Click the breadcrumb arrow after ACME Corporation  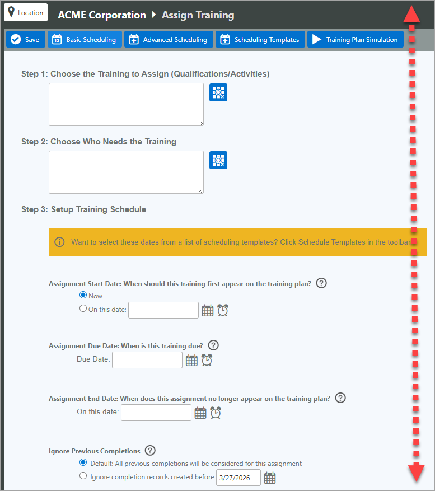[154, 15]
